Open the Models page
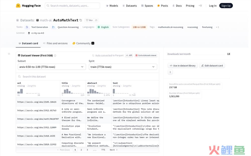 pos(112,5)
